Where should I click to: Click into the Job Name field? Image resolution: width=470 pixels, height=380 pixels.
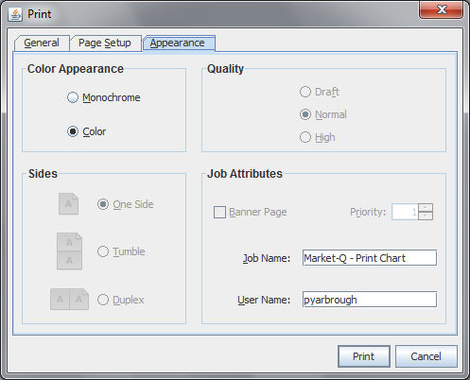(x=370, y=258)
